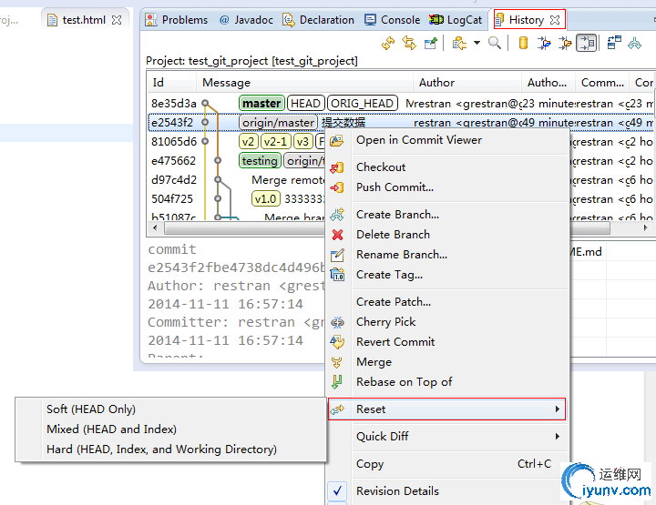Viewport: 656px width, 505px height.
Task: Select commit row 8e35d3a
Action: pos(402,103)
